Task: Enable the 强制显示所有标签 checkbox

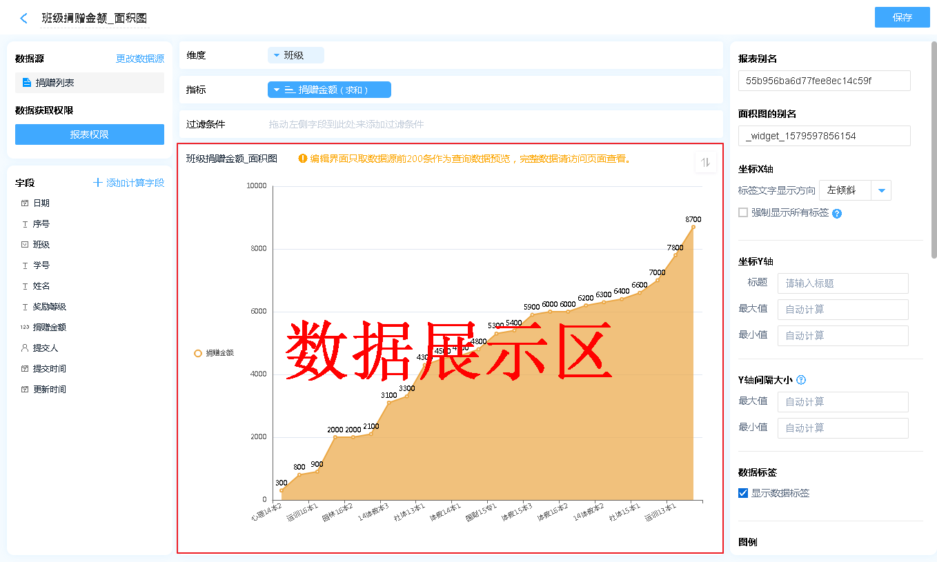Action: point(743,212)
